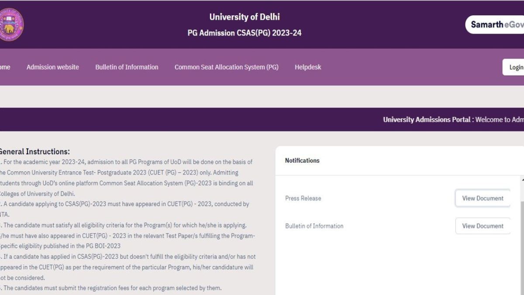
Task: View Document for the Press Release notification
Action: [483, 198]
